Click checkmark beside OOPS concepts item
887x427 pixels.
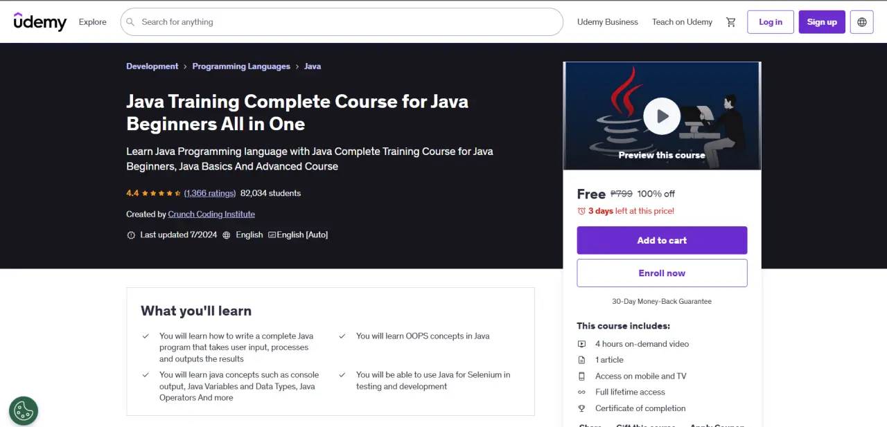342,336
